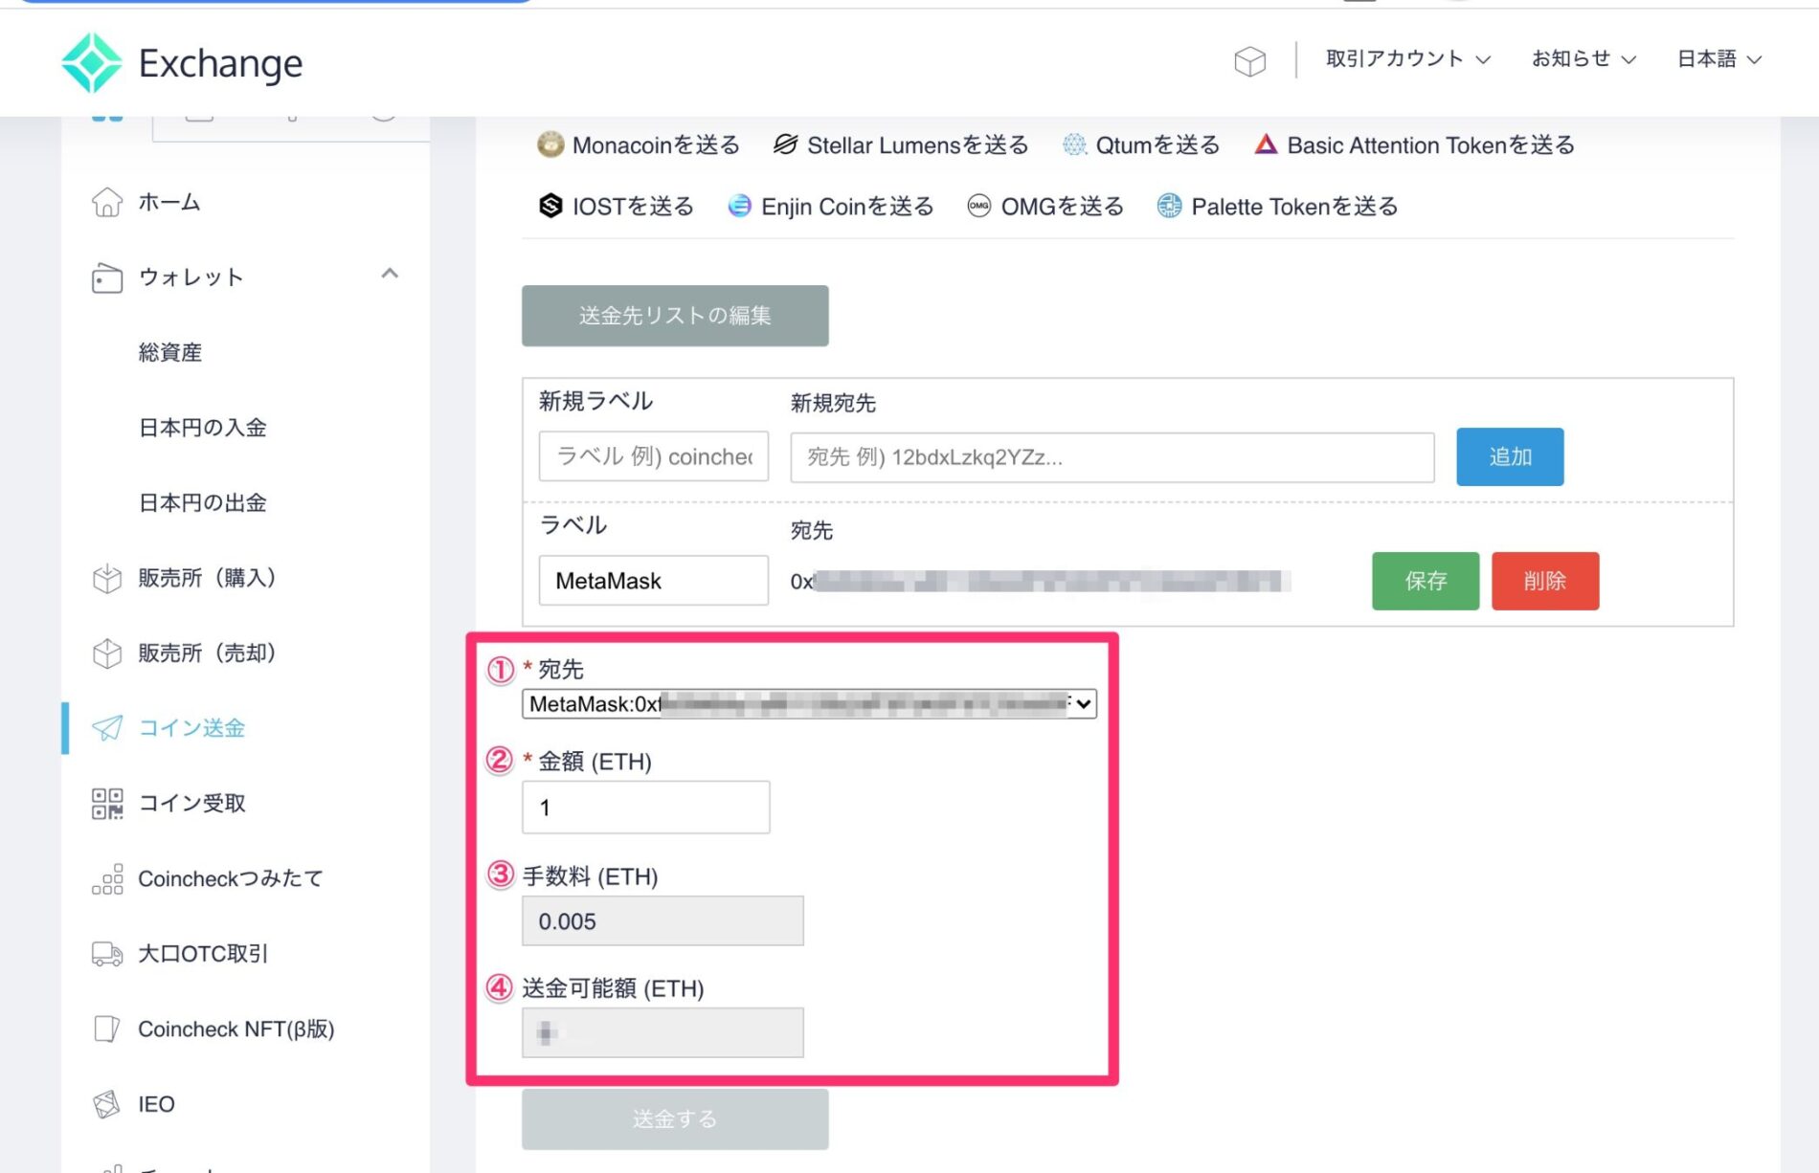Go to 販売所（購入）
This screenshot has width=1819, height=1173.
coord(208,578)
